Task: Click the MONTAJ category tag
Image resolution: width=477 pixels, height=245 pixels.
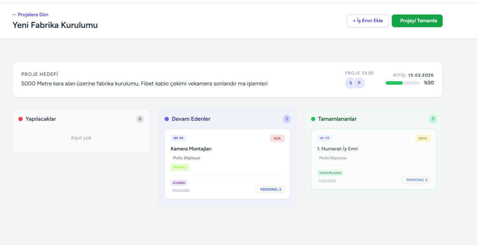Action: [x=179, y=167]
